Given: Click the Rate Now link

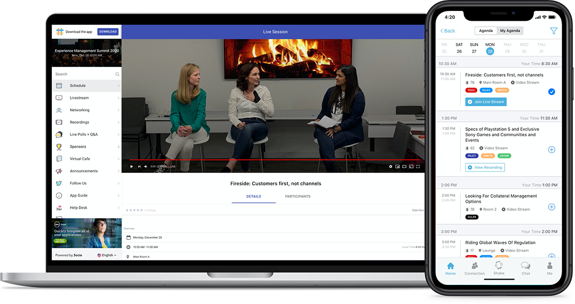Looking at the screenshot, I should coord(418,210).
